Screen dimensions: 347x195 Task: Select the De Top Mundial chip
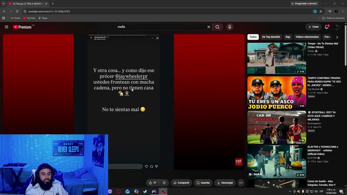click(271, 37)
